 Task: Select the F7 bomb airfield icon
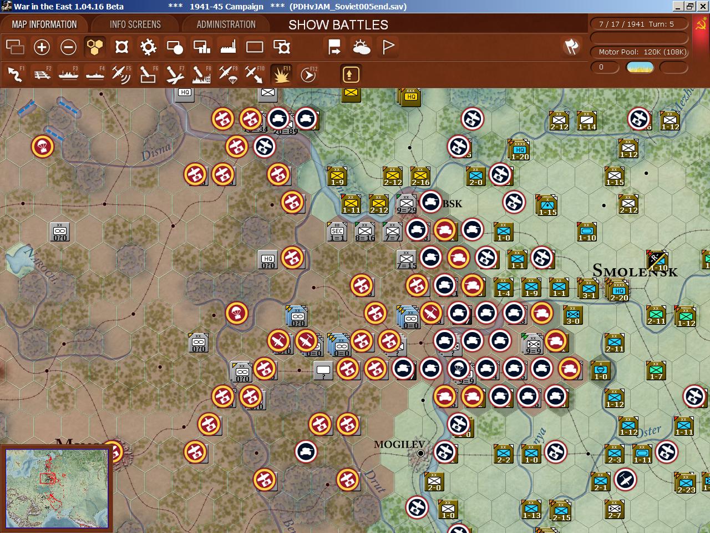tap(175, 74)
